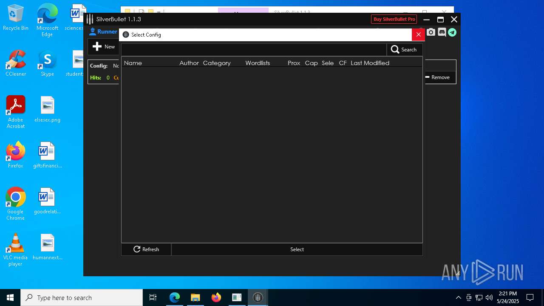Sort configs by CF column
Viewport: 544px width, 306px height.
[x=343, y=63]
